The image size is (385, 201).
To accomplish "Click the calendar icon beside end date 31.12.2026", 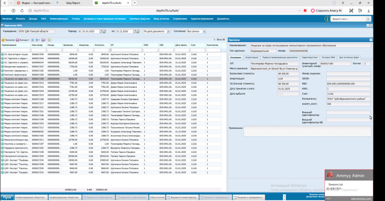I will (134, 32).
